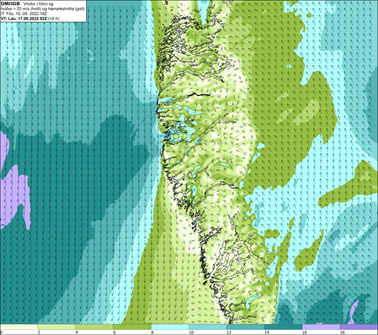The width and height of the screenshot is (378, 335).
Task: Click the dark green 6–8 m/s legend swatch
Action: click(132, 327)
